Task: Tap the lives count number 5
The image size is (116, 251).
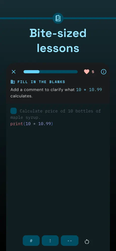Action: coord(93,72)
